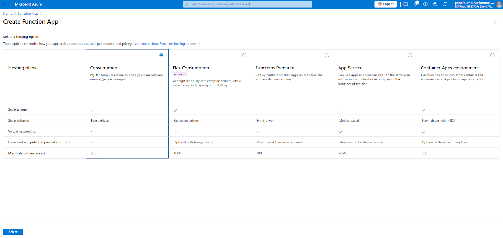Click Functions Premium 100 max scale value

click(259, 153)
